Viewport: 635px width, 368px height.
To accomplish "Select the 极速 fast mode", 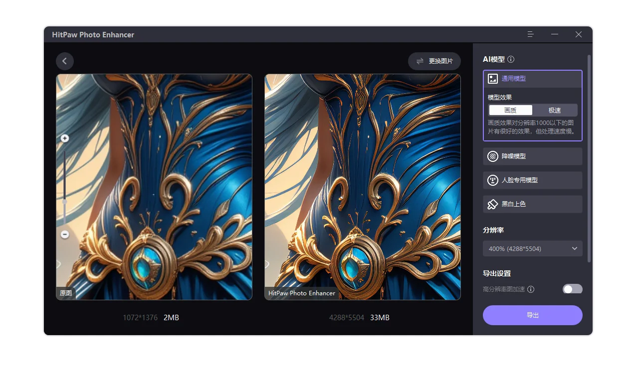I will pos(555,110).
